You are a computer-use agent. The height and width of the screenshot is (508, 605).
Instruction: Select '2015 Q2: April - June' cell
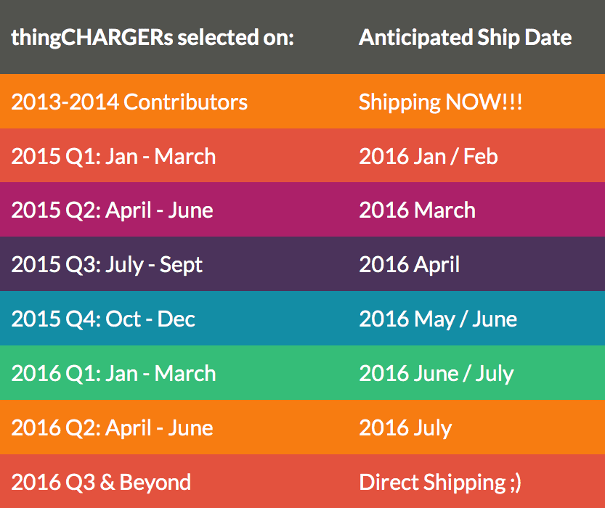point(112,211)
